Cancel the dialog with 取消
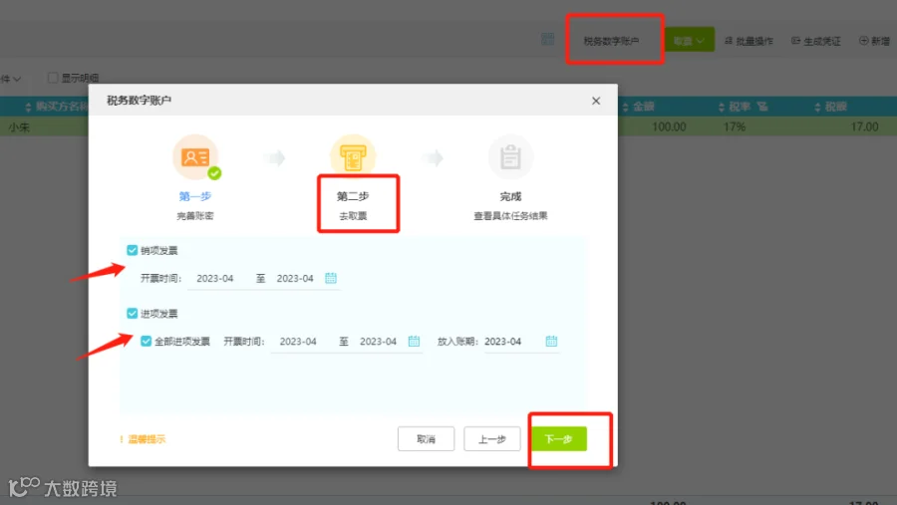897x505 pixels. tap(426, 438)
